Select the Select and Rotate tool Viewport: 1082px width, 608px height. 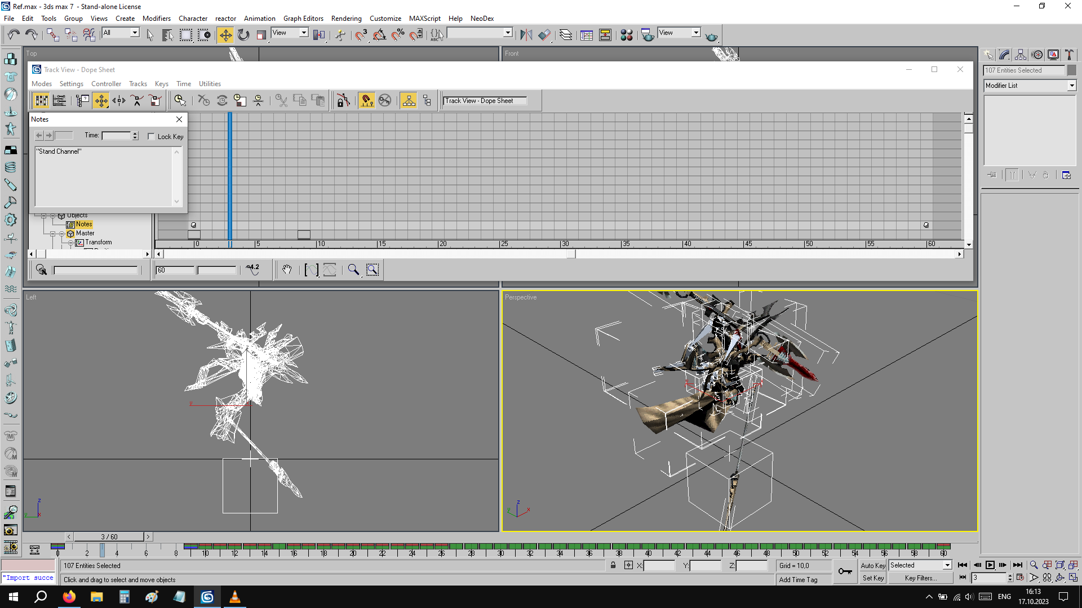tap(243, 35)
